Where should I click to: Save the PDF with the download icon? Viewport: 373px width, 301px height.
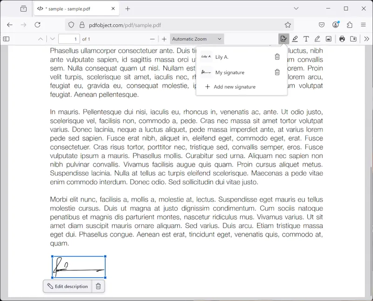pyautogui.click(x=353, y=39)
